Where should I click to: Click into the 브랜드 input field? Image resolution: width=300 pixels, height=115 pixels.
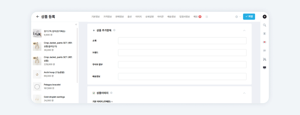coord(182,52)
